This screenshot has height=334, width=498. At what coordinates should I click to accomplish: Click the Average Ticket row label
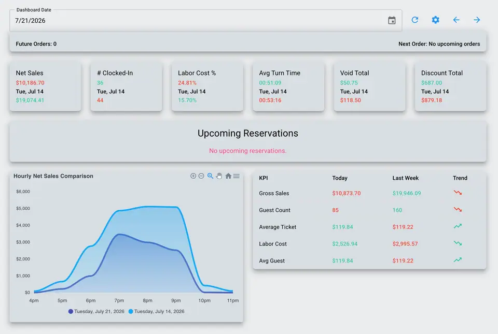[x=278, y=227]
